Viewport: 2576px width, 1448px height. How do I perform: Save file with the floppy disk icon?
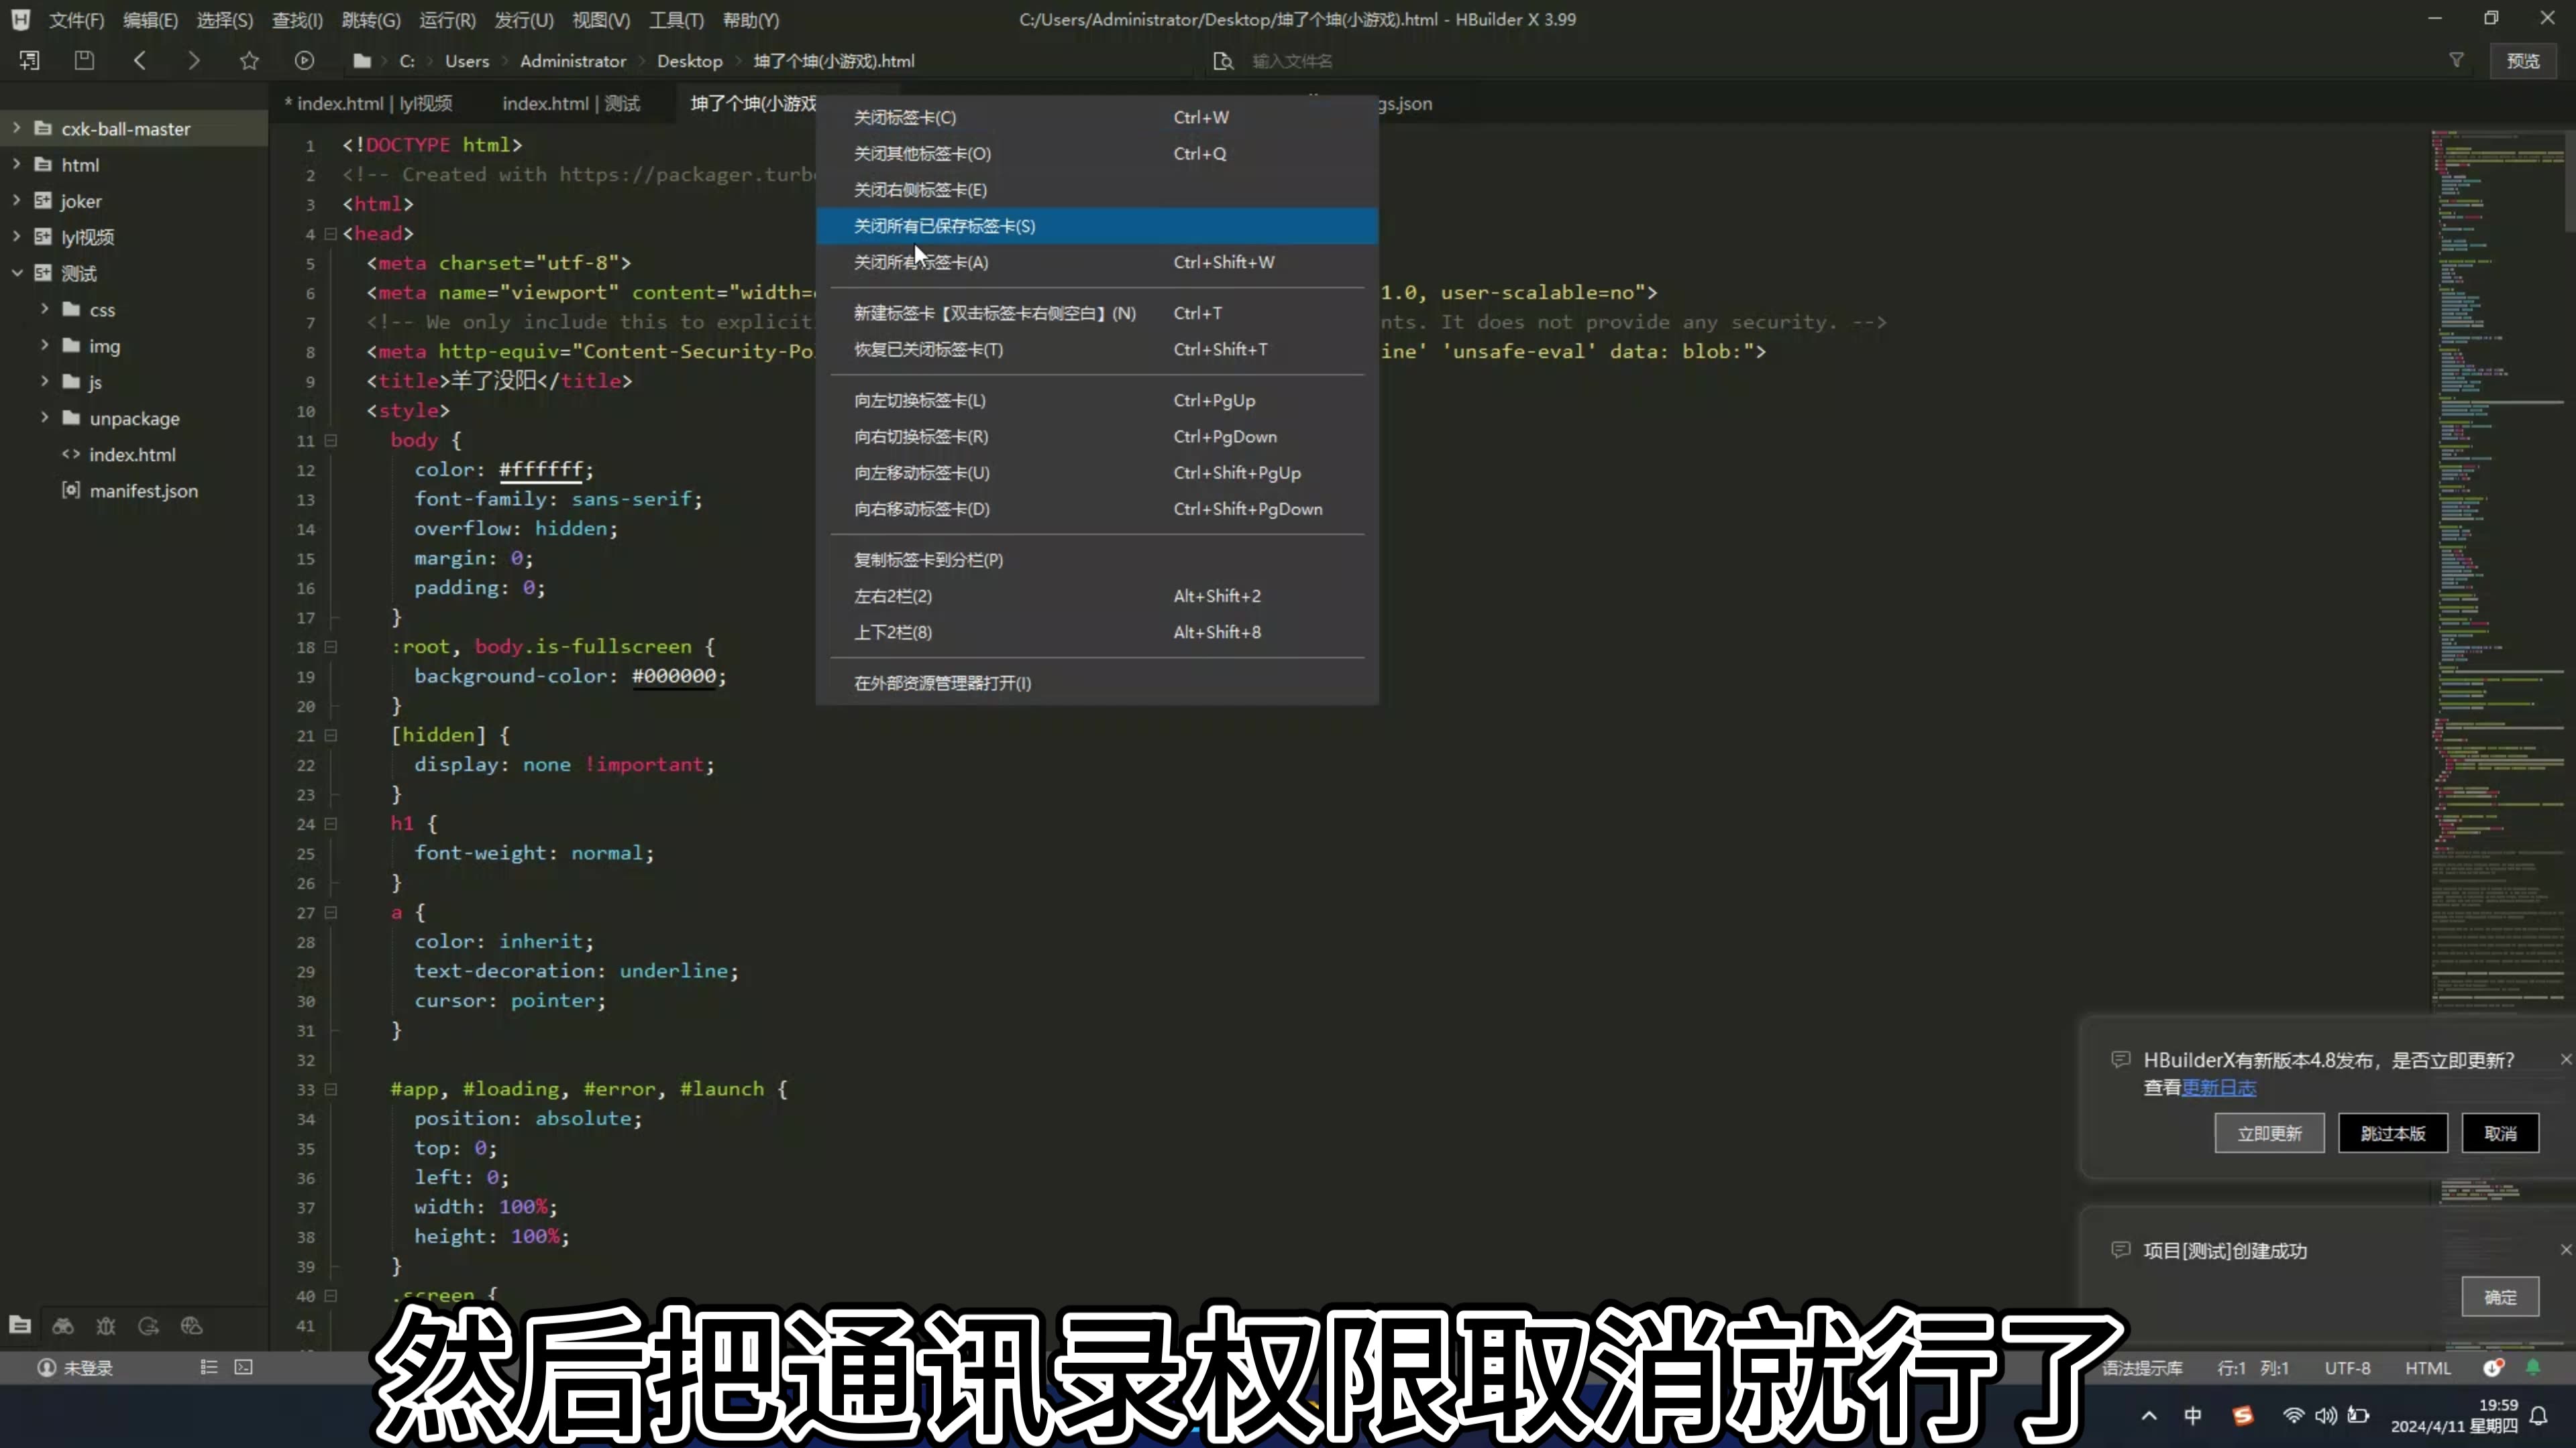point(84,61)
